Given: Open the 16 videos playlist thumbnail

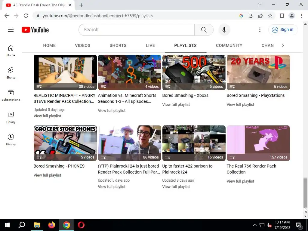Looking at the screenshot, I should [x=194, y=143].
